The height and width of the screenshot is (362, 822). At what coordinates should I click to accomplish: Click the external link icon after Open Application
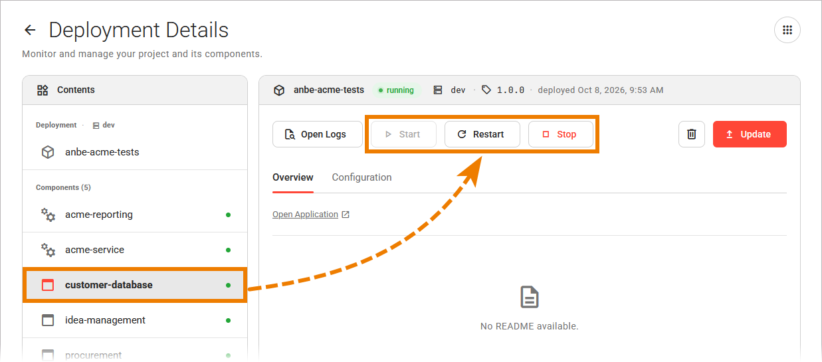click(346, 215)
